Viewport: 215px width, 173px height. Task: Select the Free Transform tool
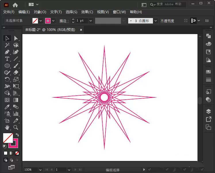[x=16, y=86]
